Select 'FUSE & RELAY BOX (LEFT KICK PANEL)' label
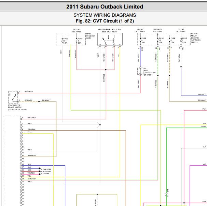The width and height of the screenshot is (207, 206). (x=196, y=38)
